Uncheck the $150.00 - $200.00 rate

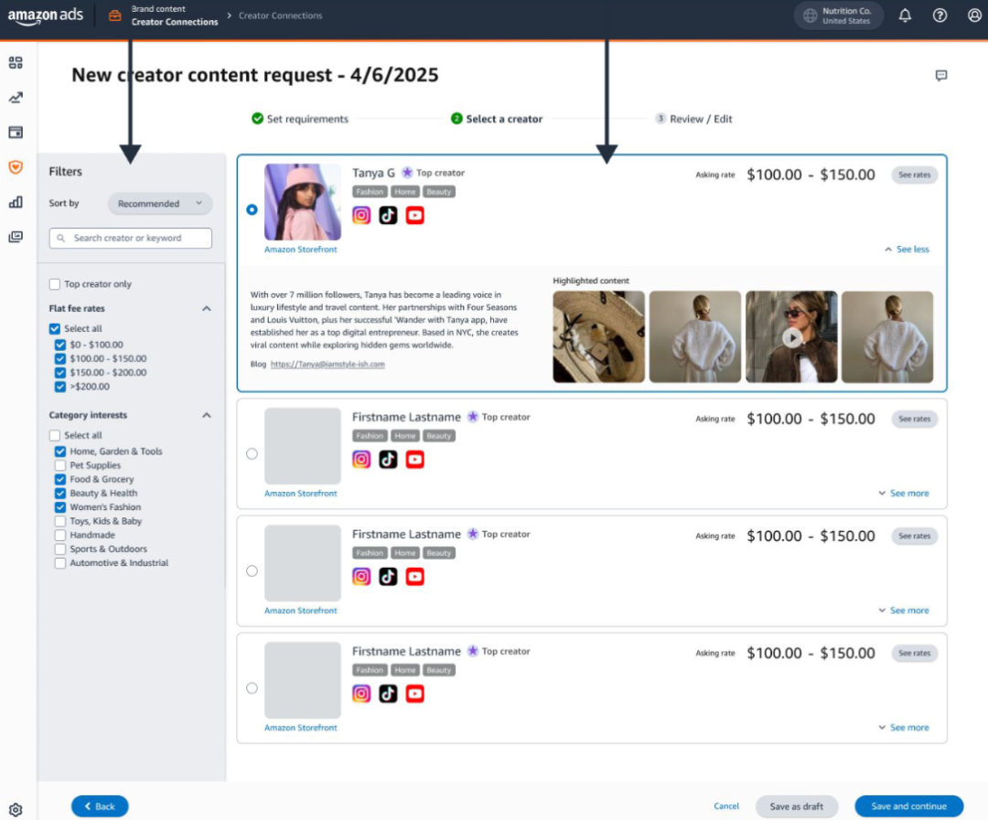click(59, 372)
